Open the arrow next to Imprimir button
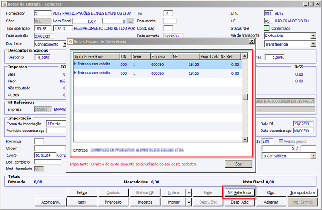 tap(189, 202)
